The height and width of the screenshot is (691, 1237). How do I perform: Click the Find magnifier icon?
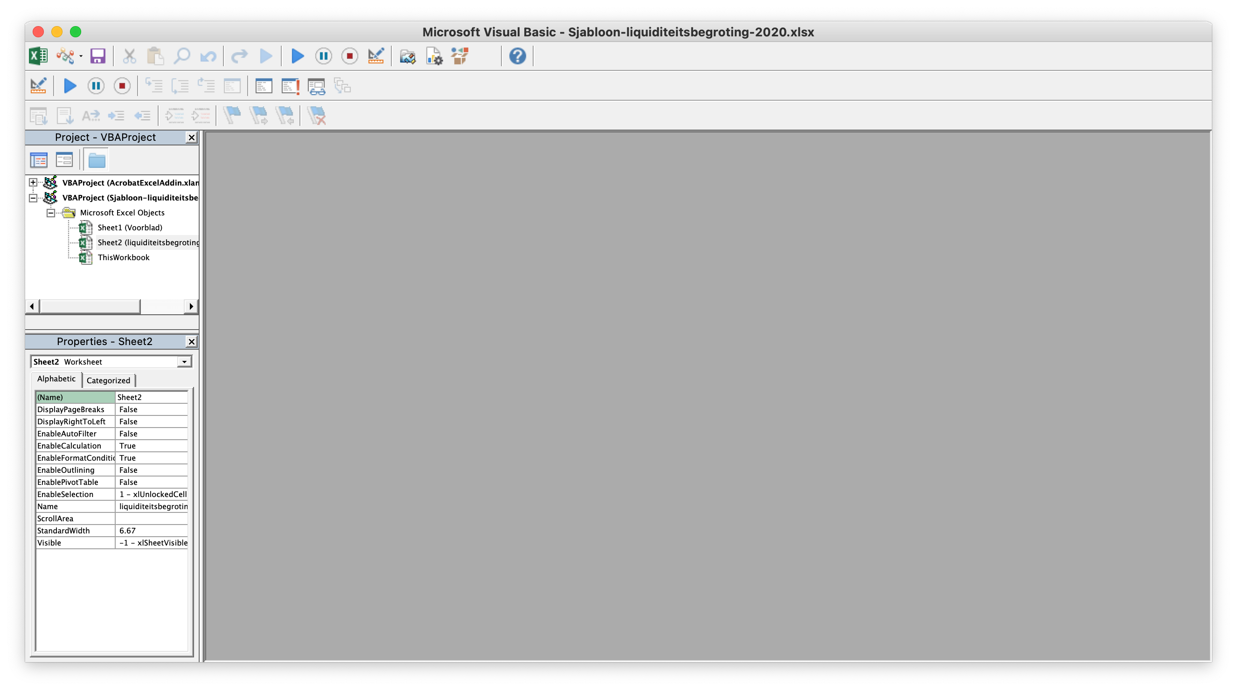[181, 56]
